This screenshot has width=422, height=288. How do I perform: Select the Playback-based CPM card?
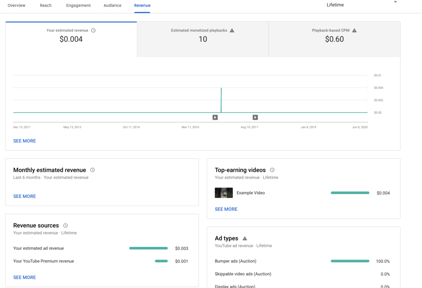334,39
